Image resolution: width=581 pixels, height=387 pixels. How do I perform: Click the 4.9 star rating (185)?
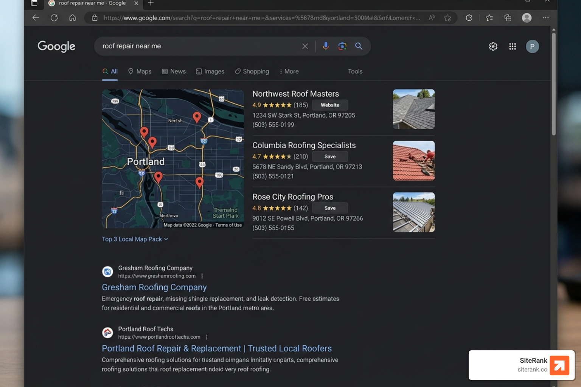tap(280, 105)
